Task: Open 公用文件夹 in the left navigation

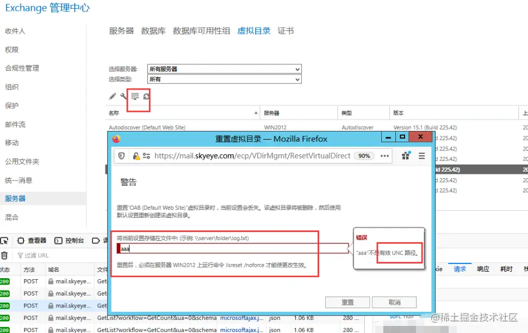Action: pos(22,161)
